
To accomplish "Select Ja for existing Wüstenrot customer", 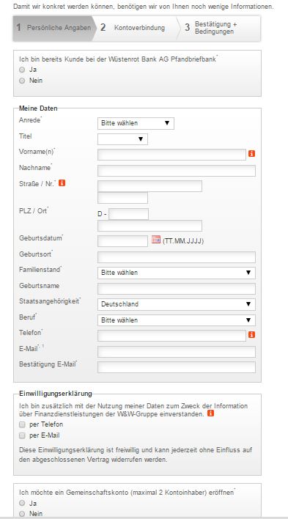I will coord(22,70).
